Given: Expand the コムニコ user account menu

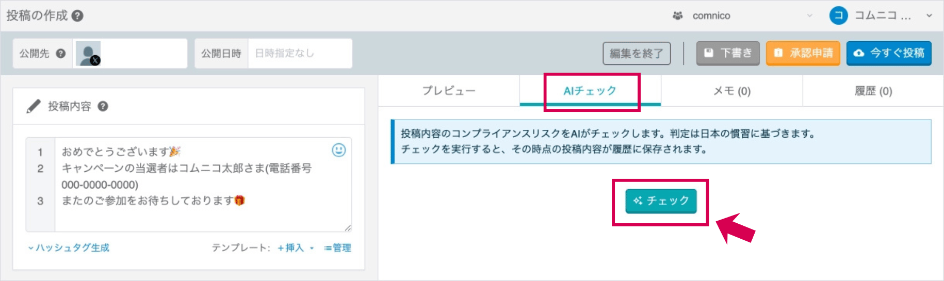Looking at the screenshot, I should [929, 16].
